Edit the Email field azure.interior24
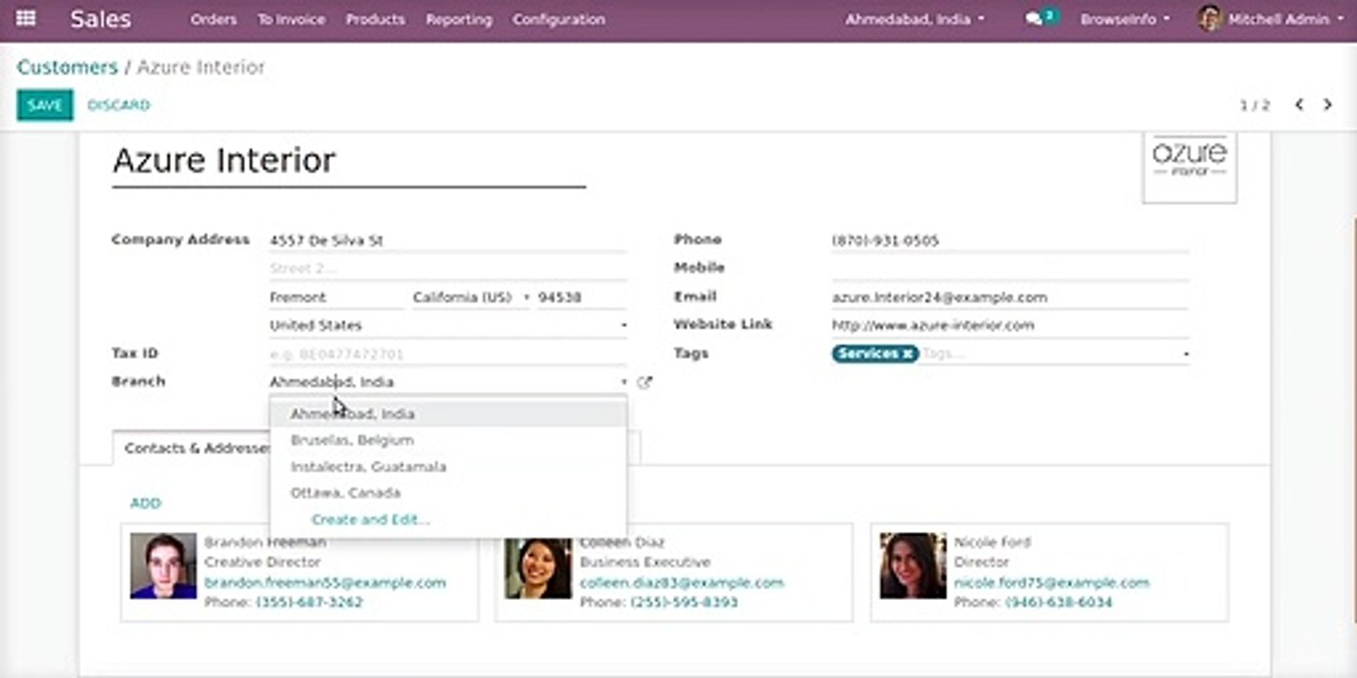Viewport: 1357px width, 678px height. (1009, 298)
